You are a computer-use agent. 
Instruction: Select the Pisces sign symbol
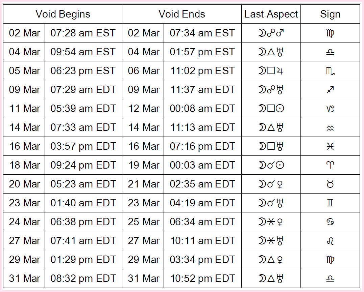tap(330, 146)
